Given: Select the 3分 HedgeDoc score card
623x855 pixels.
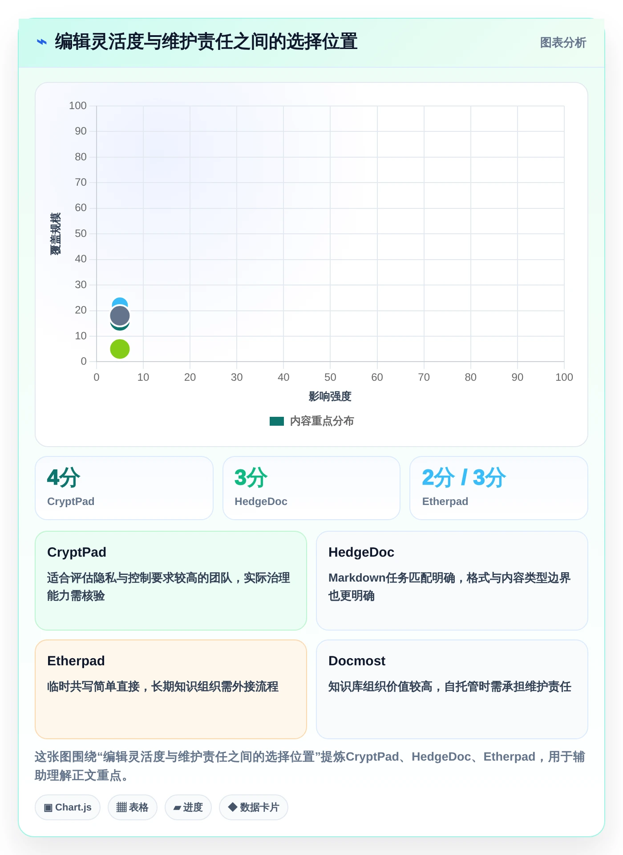Looking at the screenshot, I should click(311, 488).
